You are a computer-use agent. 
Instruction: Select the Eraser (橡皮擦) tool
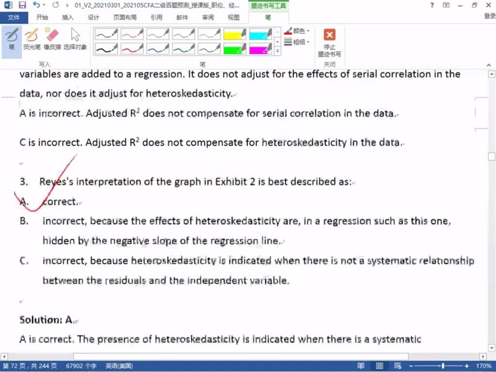(51, 39)
